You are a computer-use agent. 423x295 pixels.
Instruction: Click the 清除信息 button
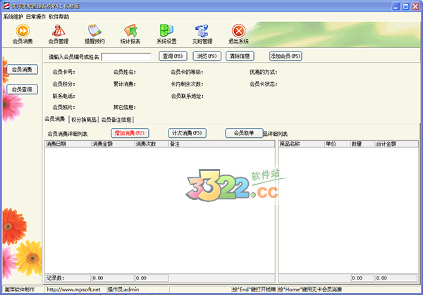(240, 56)
